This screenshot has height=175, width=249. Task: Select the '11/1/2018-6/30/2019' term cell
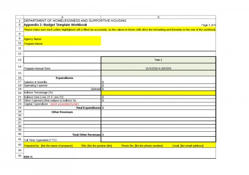158,67
